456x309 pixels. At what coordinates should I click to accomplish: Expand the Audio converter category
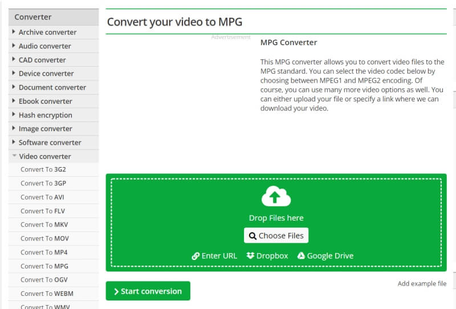[44, 46]
